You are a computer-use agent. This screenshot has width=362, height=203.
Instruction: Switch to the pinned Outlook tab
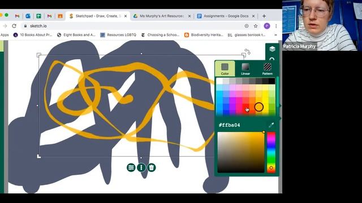28,16
